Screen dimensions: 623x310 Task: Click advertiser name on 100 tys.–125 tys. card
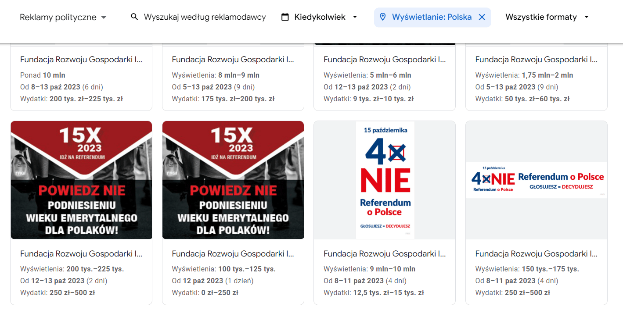click(233, 254)
